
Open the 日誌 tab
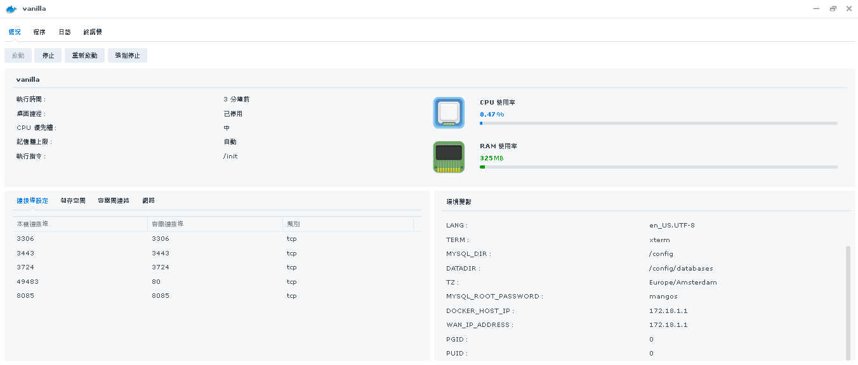tap(64, 31)
